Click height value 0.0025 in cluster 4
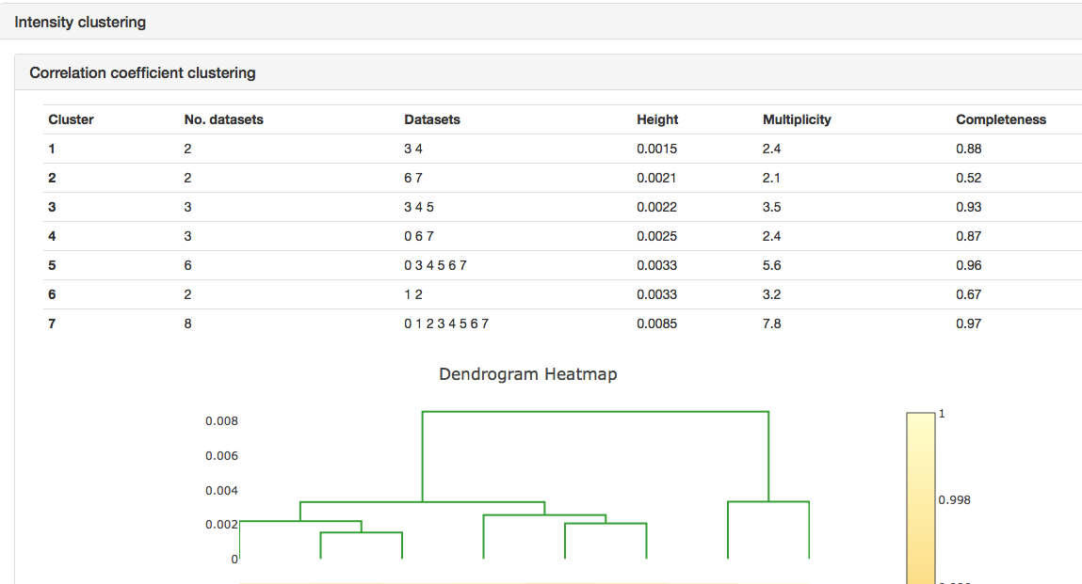This screenshot has width=1082, height=584. point(656,236)
